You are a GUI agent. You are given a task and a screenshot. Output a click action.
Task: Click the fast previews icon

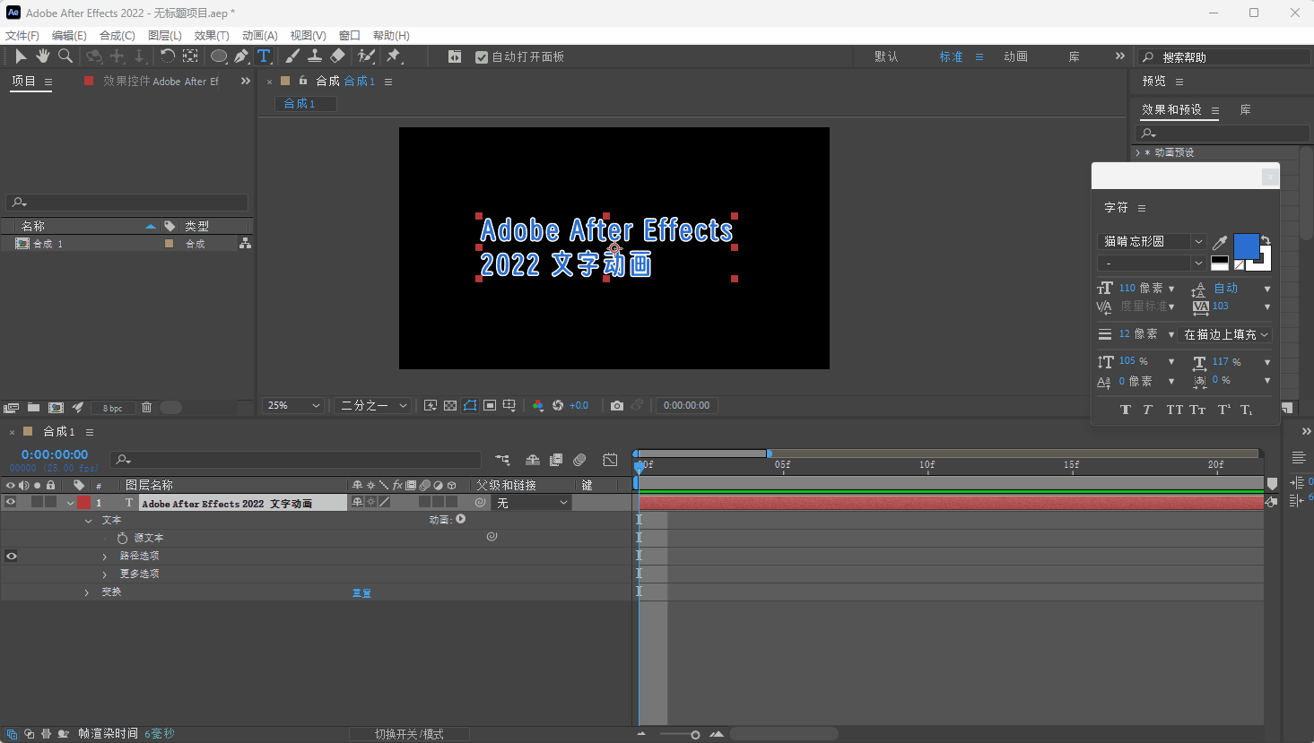(x=431, y=406)
